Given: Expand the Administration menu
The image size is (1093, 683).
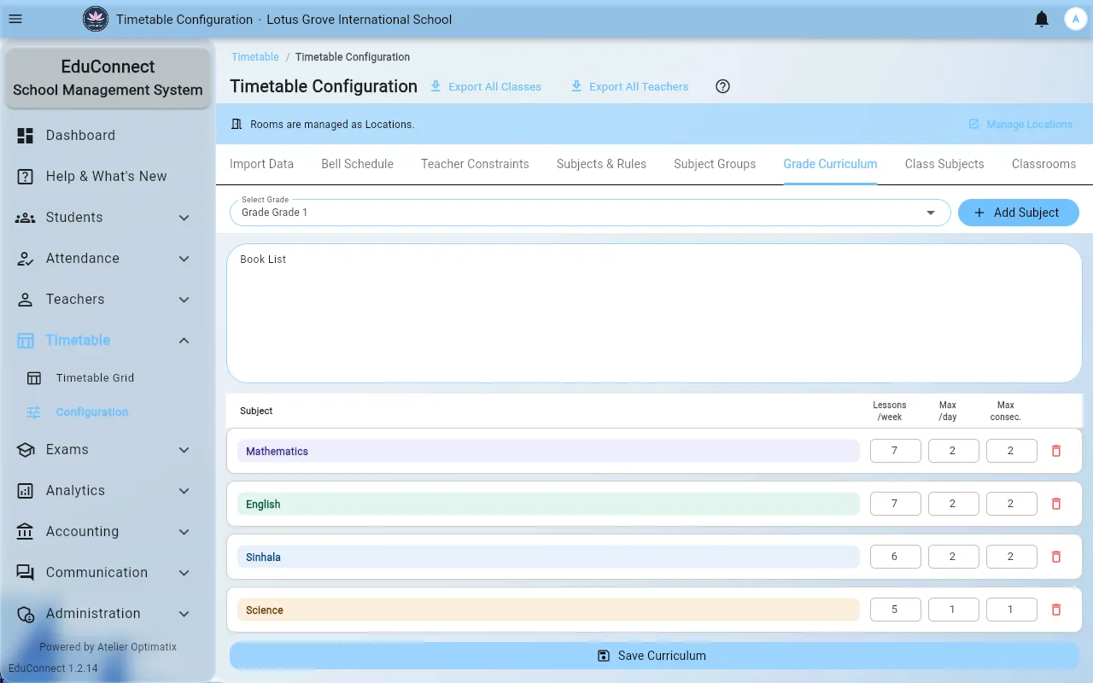Looking at the screenshot, I should coord(108,613).
